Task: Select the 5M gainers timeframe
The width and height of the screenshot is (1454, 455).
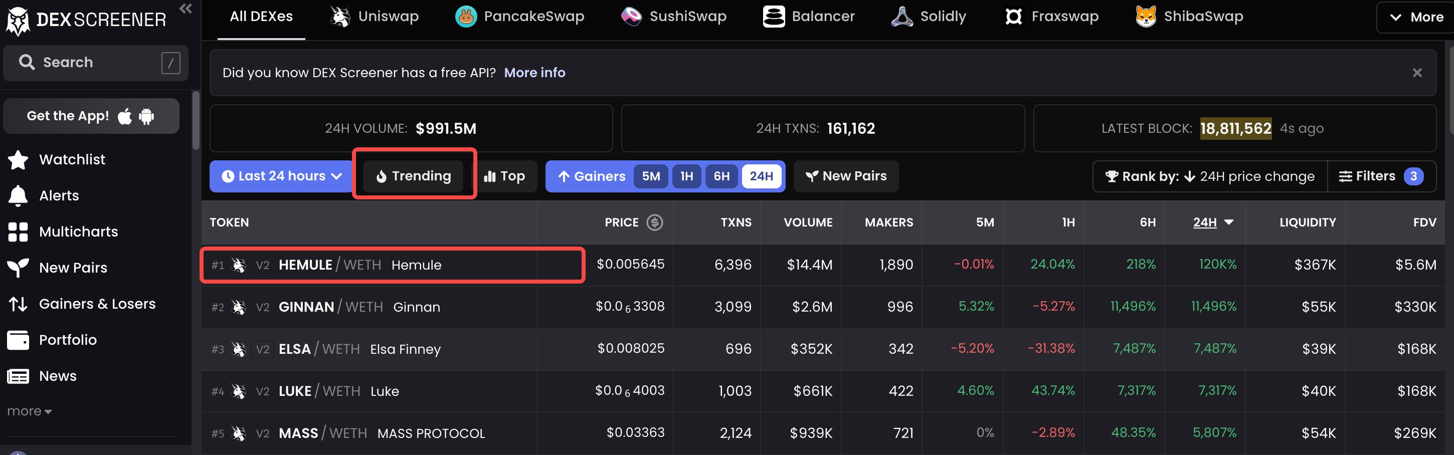Action: pyautogui.click(x=651, y=176)
